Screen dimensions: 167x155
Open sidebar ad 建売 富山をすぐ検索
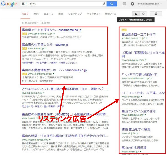coord(136,129)
